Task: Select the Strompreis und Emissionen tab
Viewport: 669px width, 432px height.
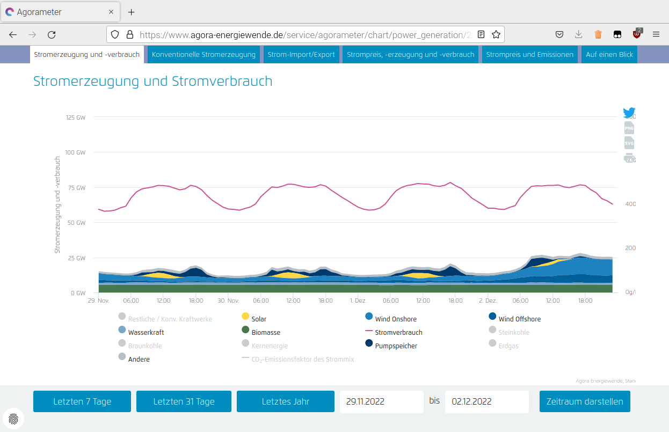Action: click(x=529, y=54)
